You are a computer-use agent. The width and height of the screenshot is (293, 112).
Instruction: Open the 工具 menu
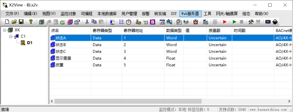207,14
